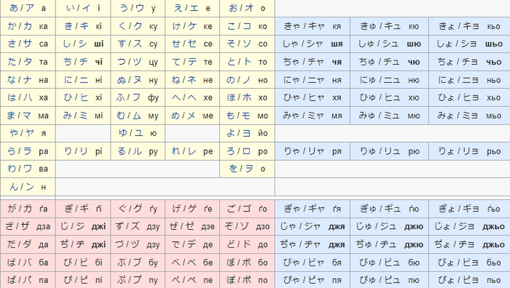Open the hiragana ふ link
This screenshot has height=288, width=510.
(120, 97)
